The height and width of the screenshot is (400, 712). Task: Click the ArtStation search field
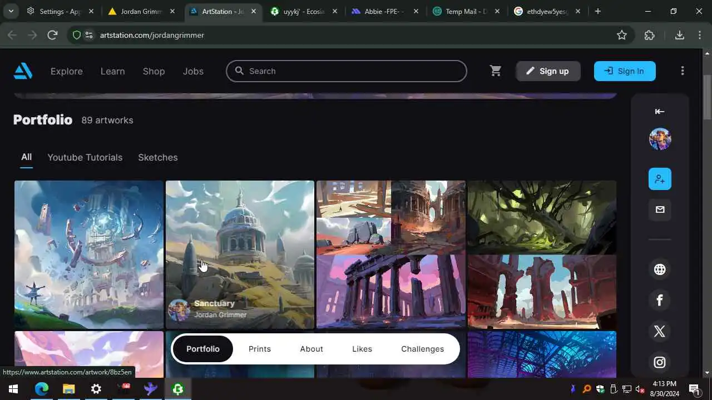(347, 71)
